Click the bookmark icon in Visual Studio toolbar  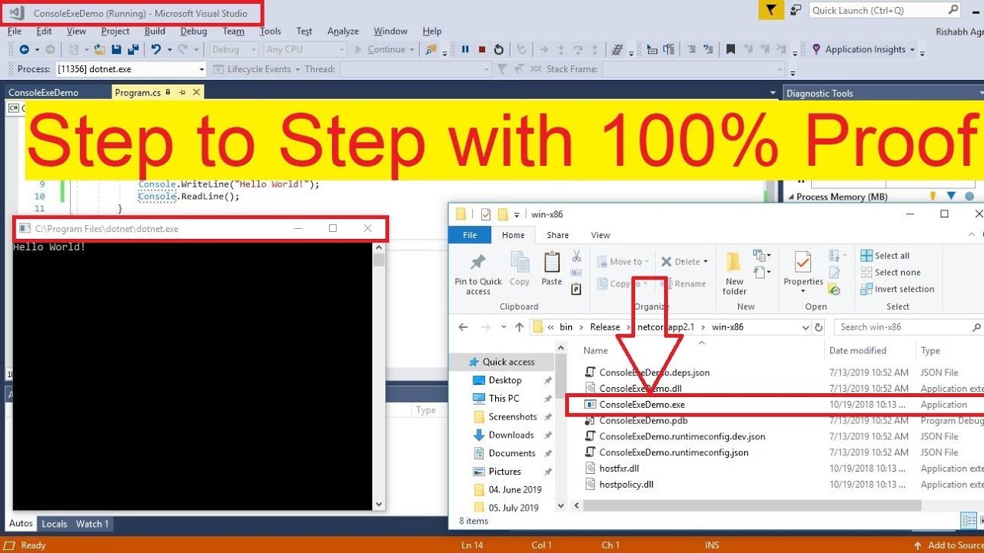click(730, 49)
